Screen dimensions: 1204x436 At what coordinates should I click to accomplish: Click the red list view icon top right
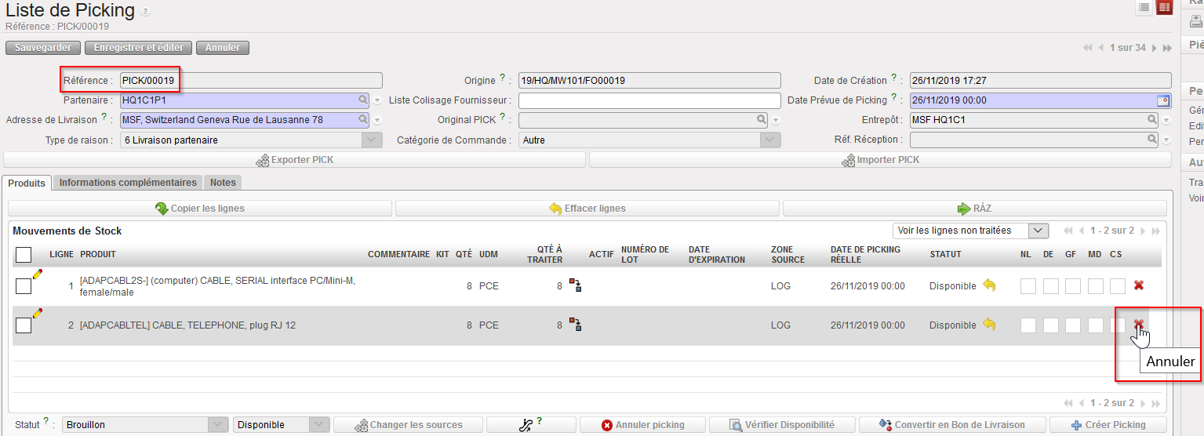[x=1165, y=7]
